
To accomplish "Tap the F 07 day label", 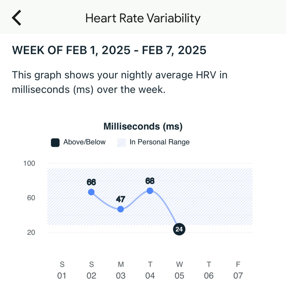I will (x=238, y=270).
